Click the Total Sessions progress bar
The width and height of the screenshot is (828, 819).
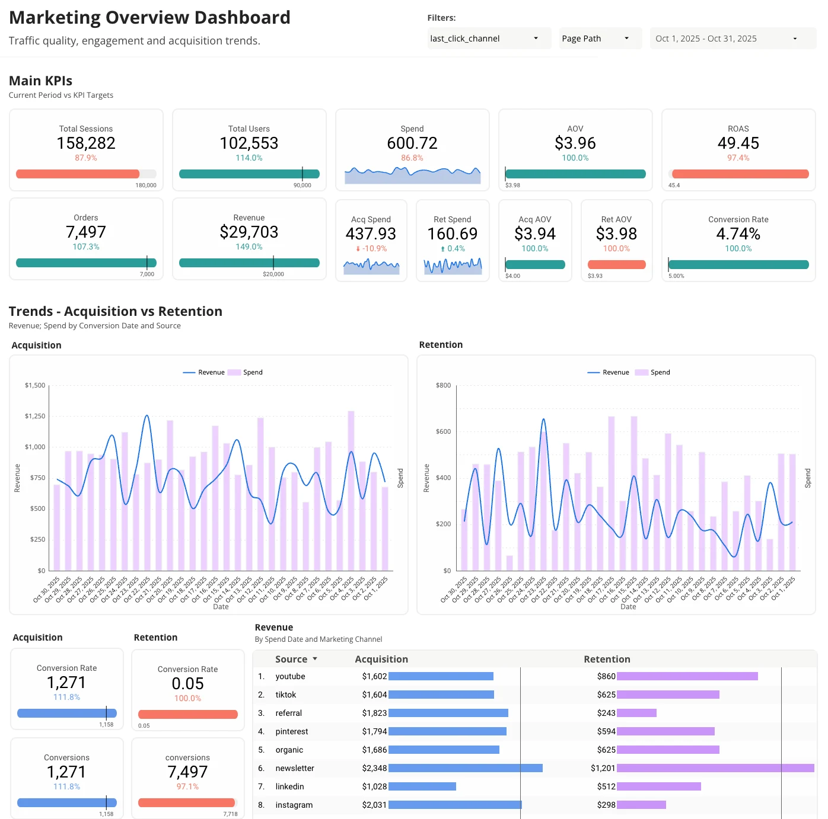86,174
